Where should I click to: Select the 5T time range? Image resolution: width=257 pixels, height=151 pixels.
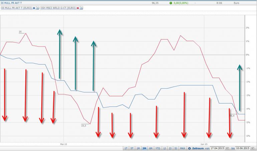tap(132, 148)
